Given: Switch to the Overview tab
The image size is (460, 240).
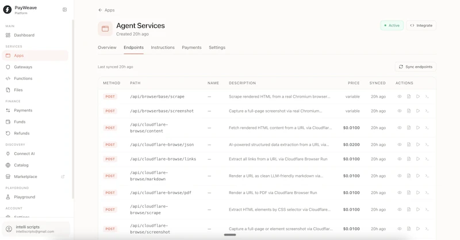Looking at the screenshot, I should 107,48.
